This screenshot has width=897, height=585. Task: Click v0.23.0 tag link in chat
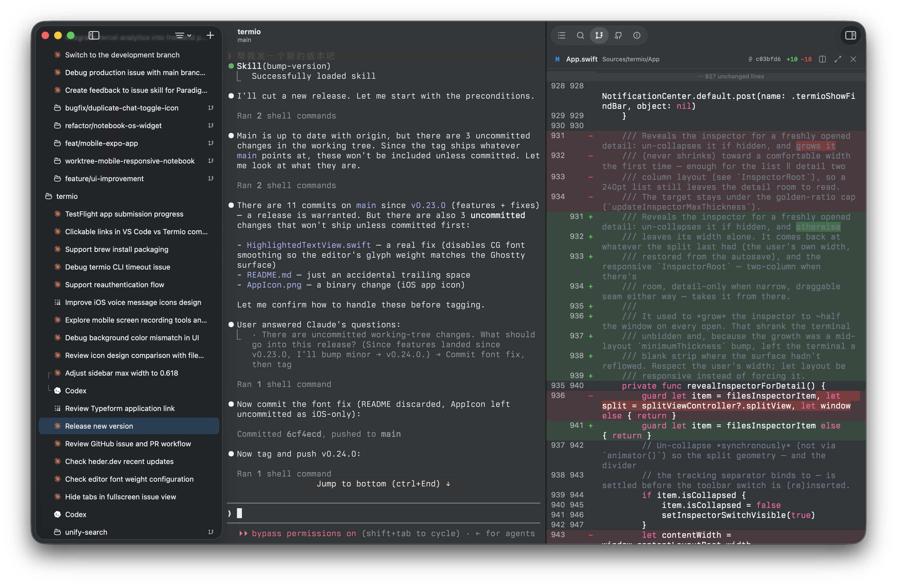[x=428, y=205]
